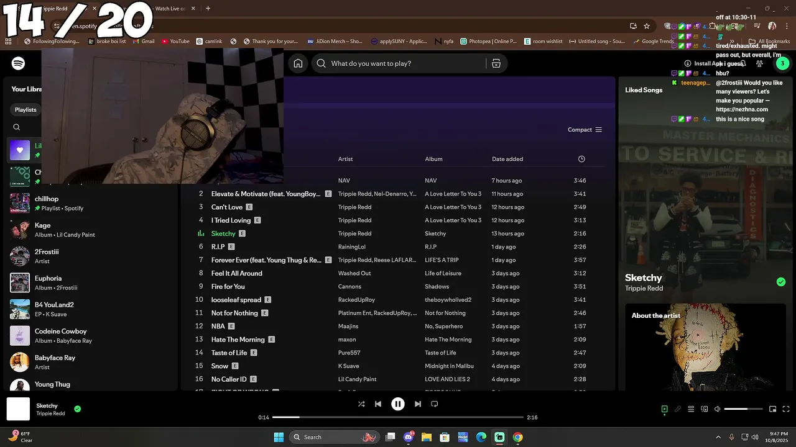Open Babyface Ray artist in library

coord(90,362)
